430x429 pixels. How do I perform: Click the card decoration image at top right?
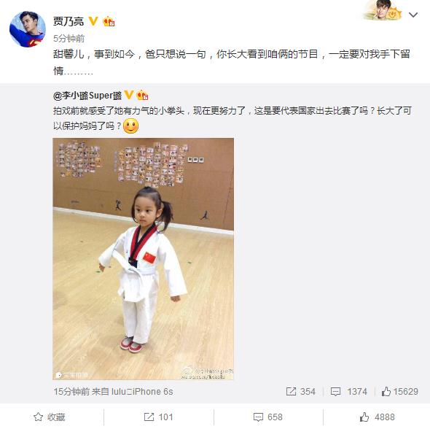(383, 10)
